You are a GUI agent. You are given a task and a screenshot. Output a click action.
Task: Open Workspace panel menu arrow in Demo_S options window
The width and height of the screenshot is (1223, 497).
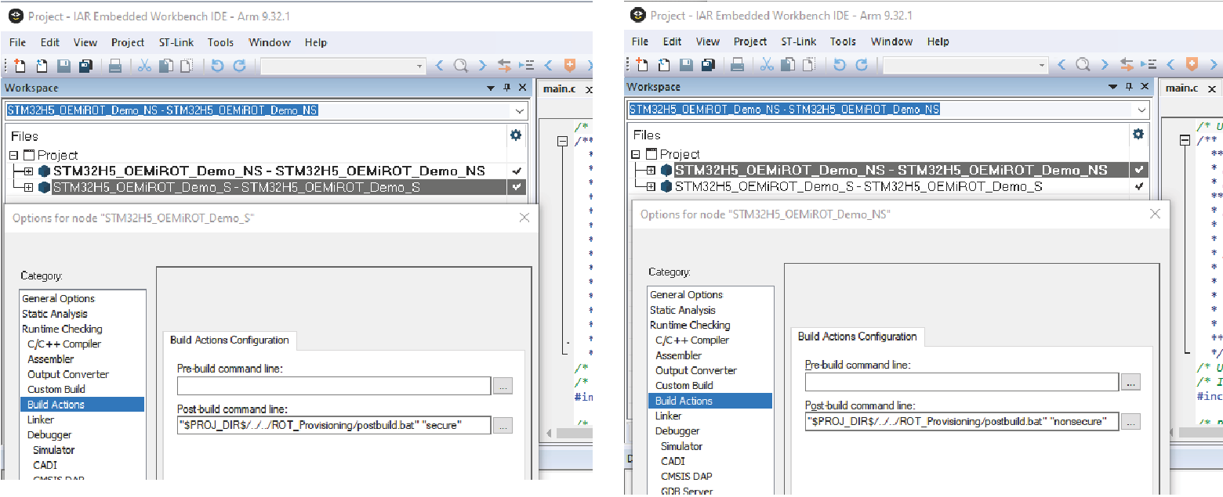tap(491, 88)
